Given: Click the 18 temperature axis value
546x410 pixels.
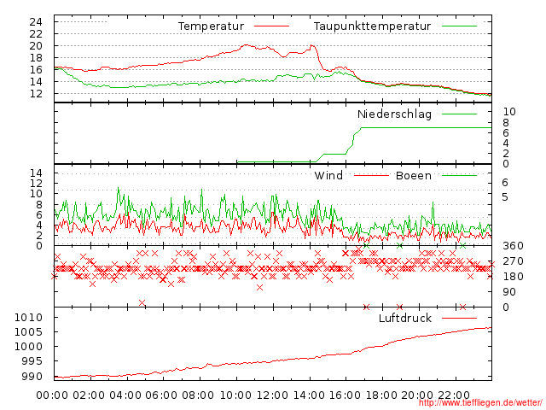Looking at the screenshot, I should (36, 57).
